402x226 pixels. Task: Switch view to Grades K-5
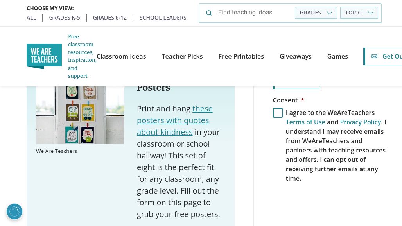[65, 18]
